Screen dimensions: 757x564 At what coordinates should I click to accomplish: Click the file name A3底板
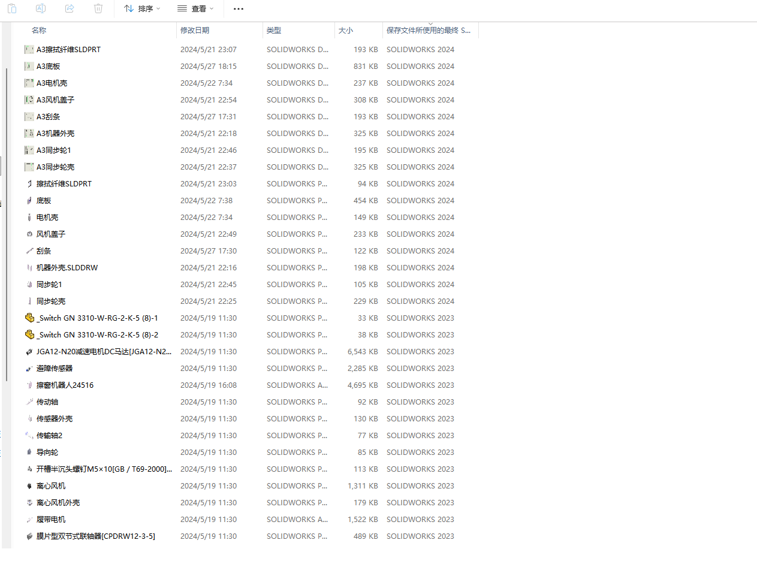pos(49,66)
